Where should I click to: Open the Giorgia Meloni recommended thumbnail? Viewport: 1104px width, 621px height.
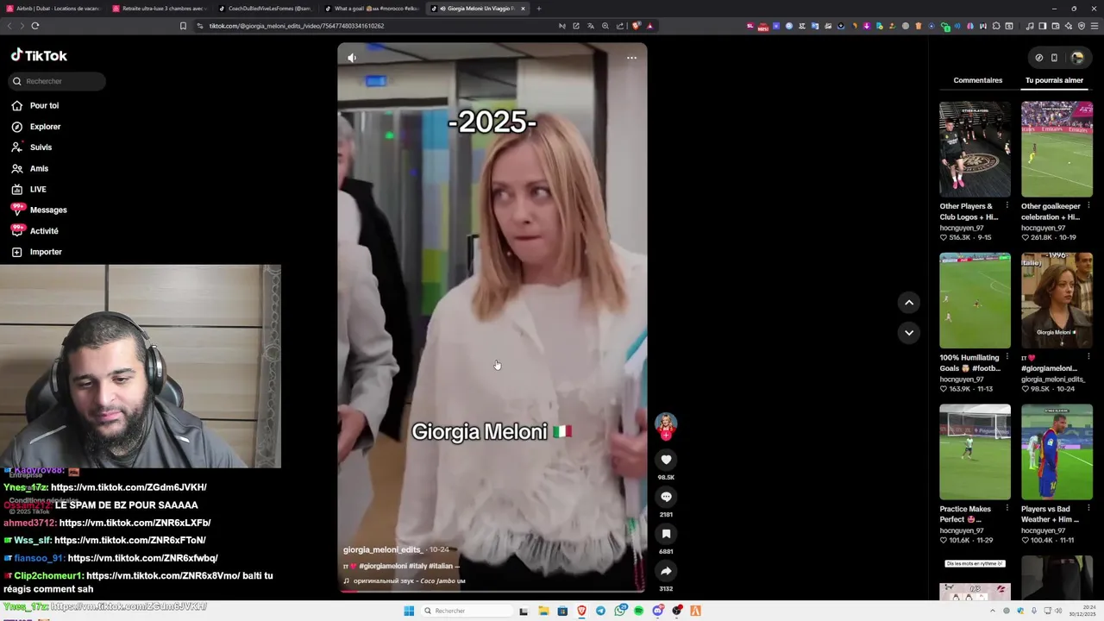click(x=1057, y=300)
